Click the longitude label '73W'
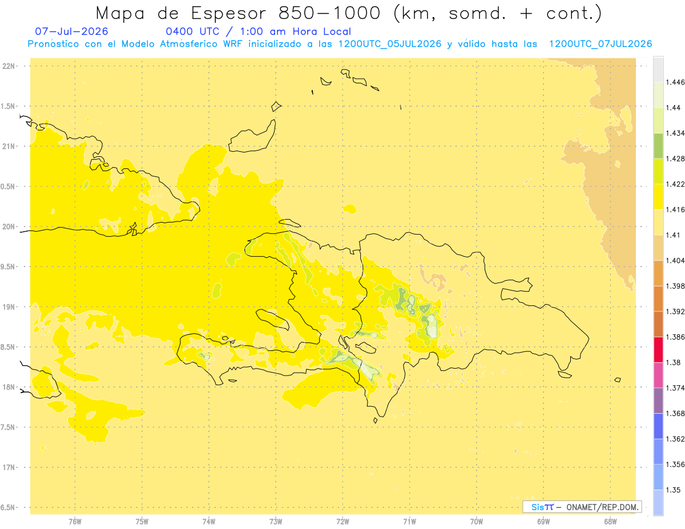The image size is (685, 529). 276,522
